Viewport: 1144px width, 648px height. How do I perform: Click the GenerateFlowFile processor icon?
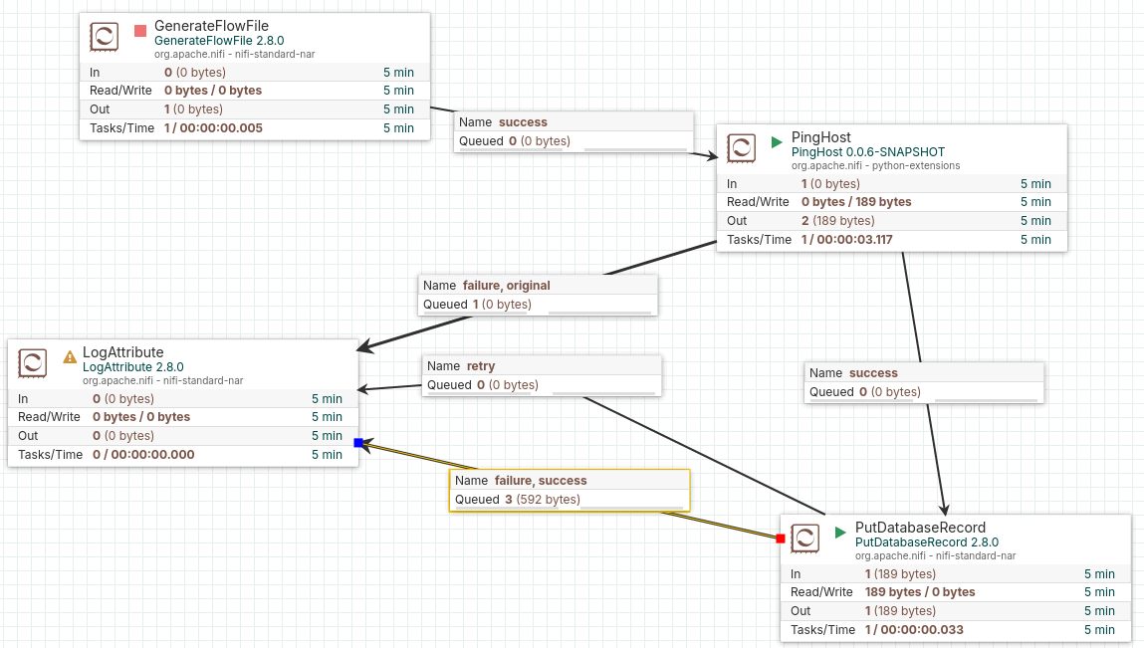pos(104,37)
